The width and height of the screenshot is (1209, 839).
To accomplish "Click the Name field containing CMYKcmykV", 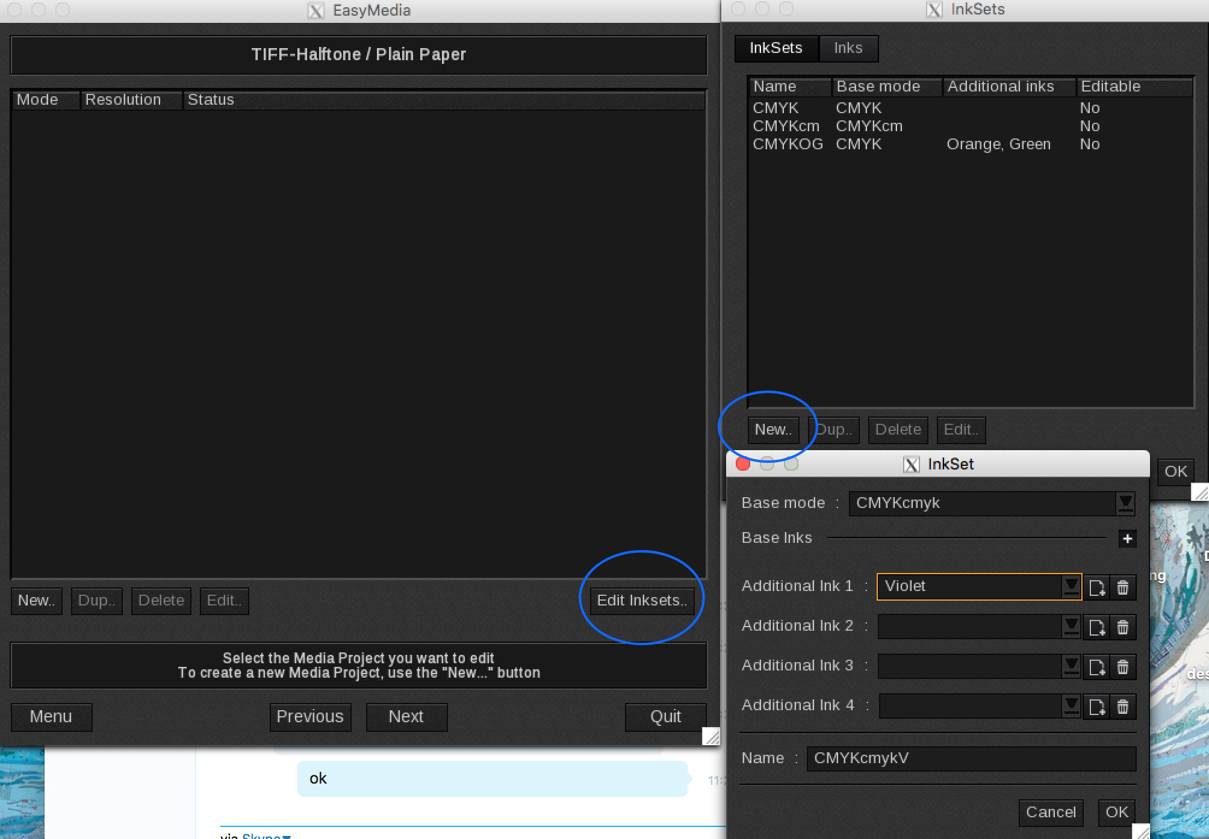I will click(x=971, y=758).
